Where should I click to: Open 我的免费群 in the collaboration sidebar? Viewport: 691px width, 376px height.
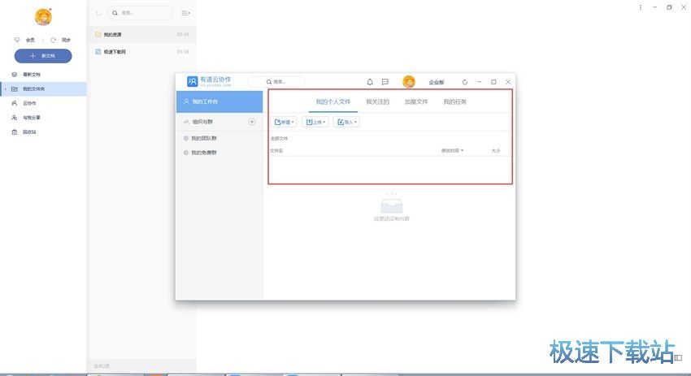tap(219, 153)
